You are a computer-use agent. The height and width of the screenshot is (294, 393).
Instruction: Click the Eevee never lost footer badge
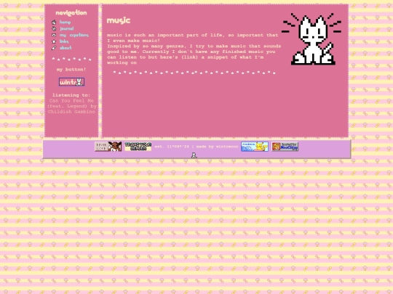point(108,147)
